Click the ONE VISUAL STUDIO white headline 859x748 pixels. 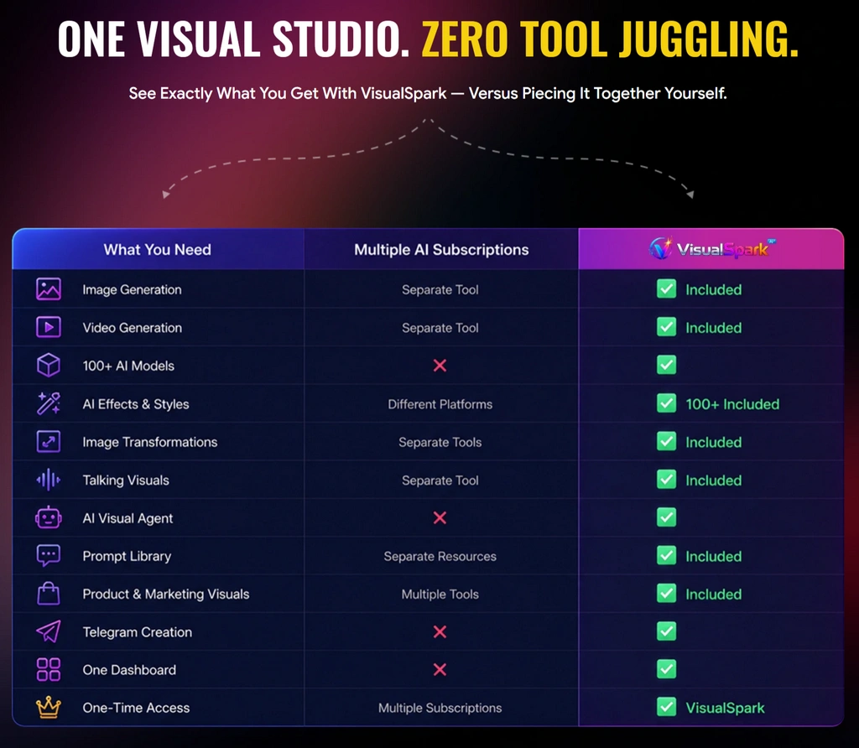[233, 39]
